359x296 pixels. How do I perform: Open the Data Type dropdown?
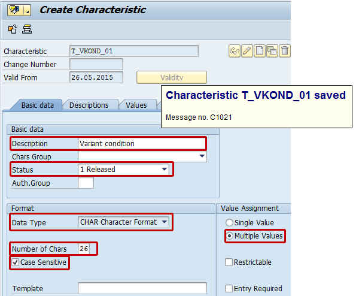(164, 222)
